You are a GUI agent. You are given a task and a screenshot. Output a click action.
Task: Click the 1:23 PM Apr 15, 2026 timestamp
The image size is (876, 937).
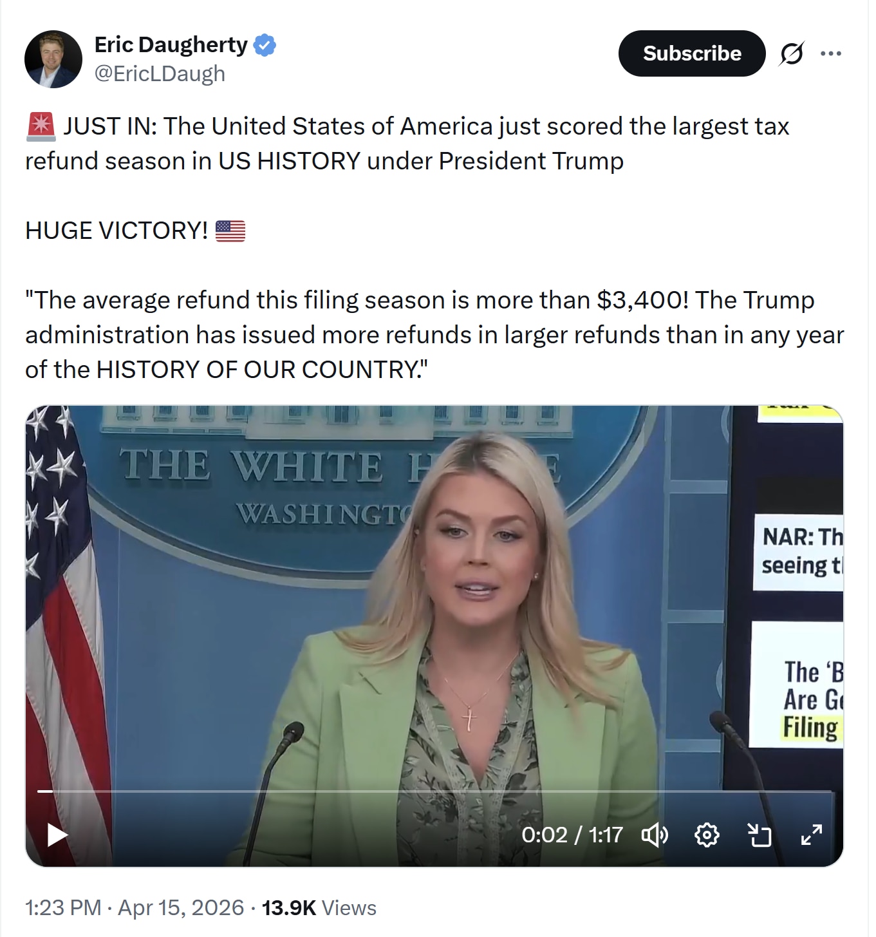coord(135,907)
